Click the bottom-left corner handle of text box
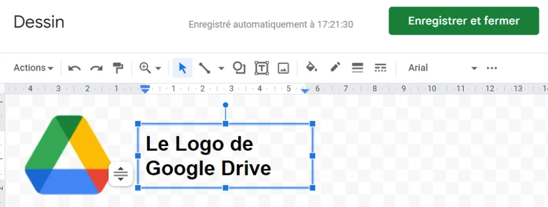 (138, 188)
